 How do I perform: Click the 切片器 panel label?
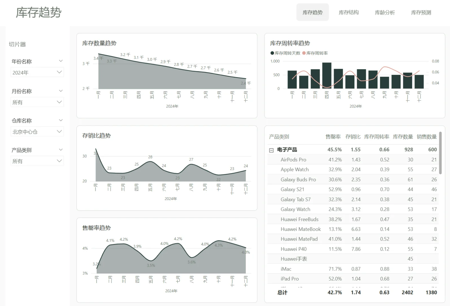(x=17, y=44)
